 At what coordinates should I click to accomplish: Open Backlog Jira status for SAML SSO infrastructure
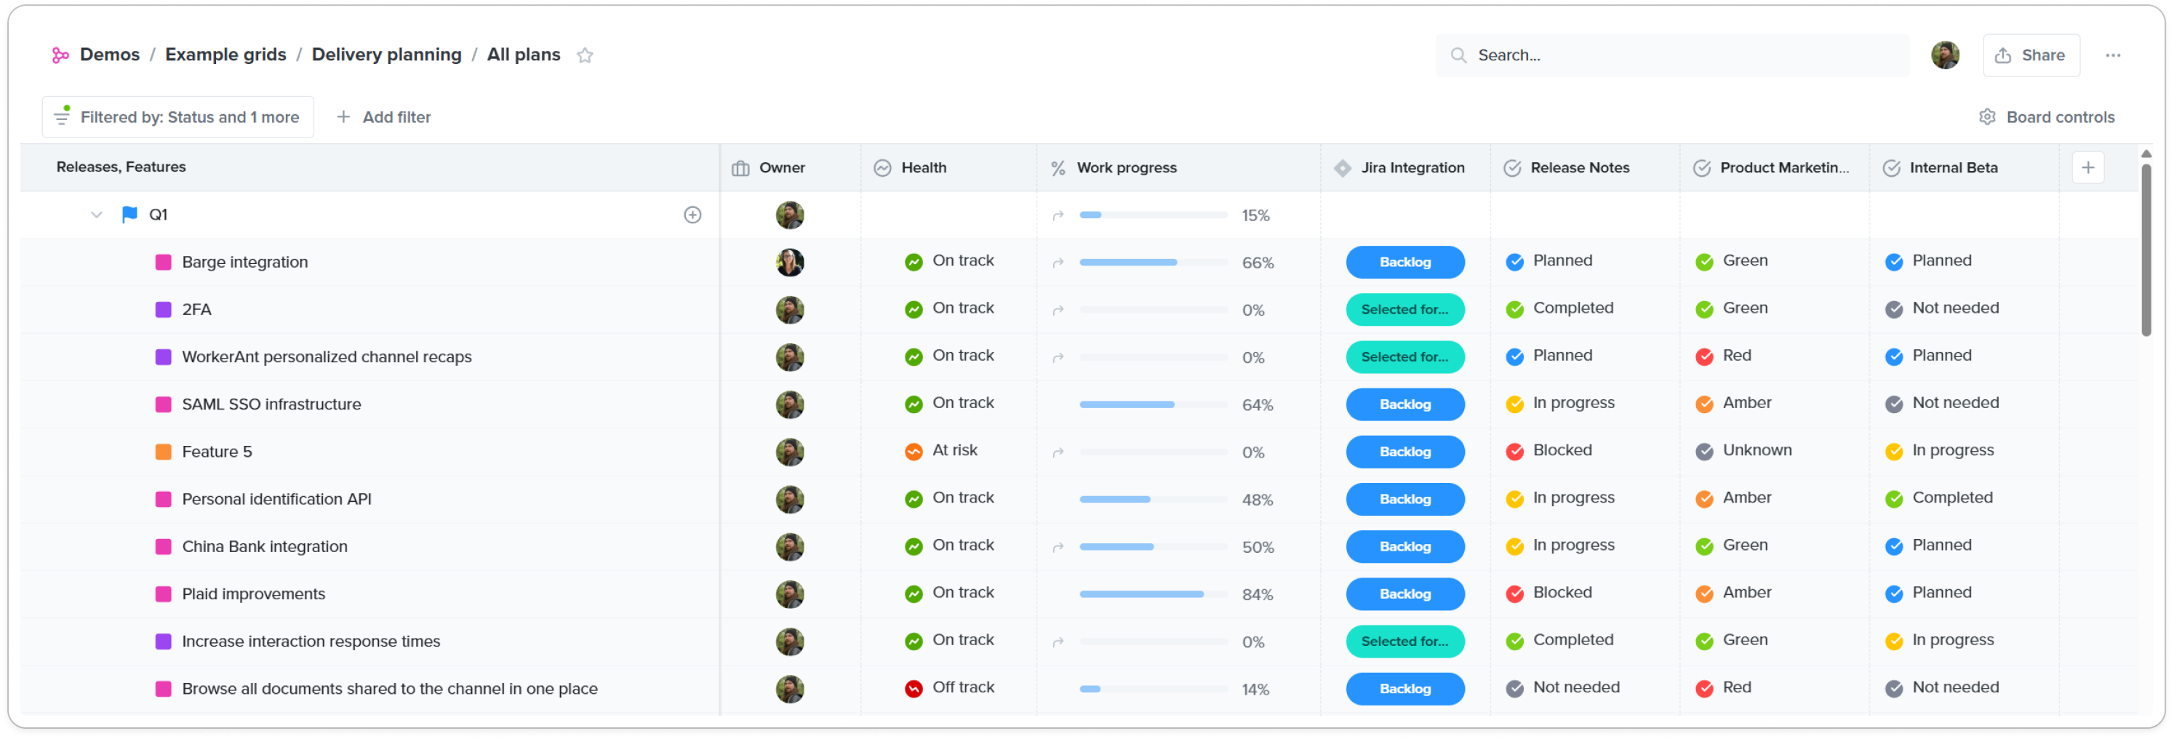point(1404,404)
